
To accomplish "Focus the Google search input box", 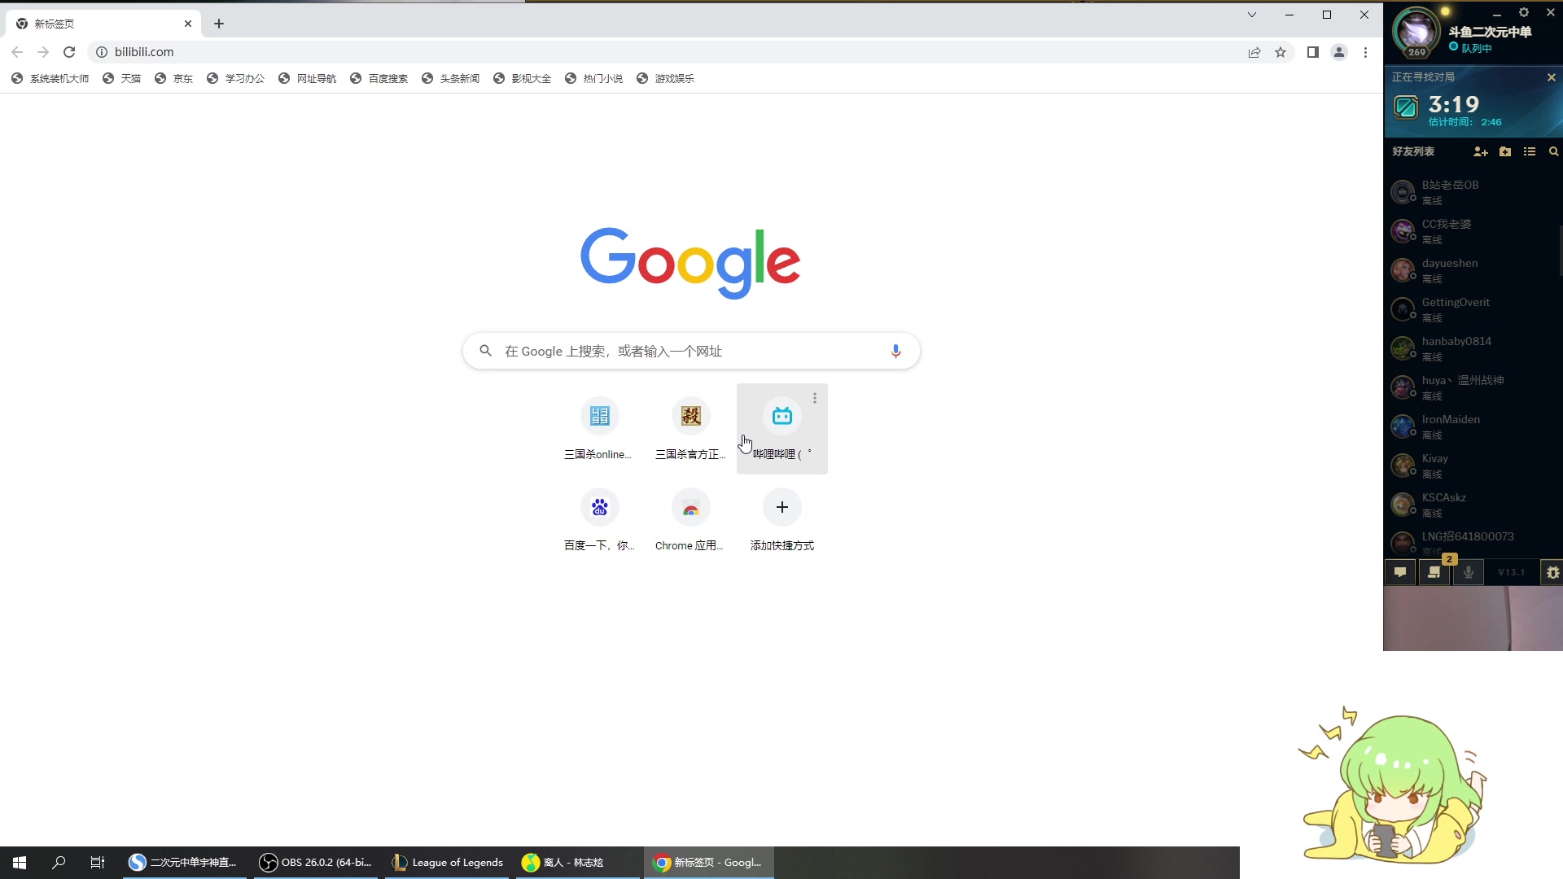I will (691, 351).
